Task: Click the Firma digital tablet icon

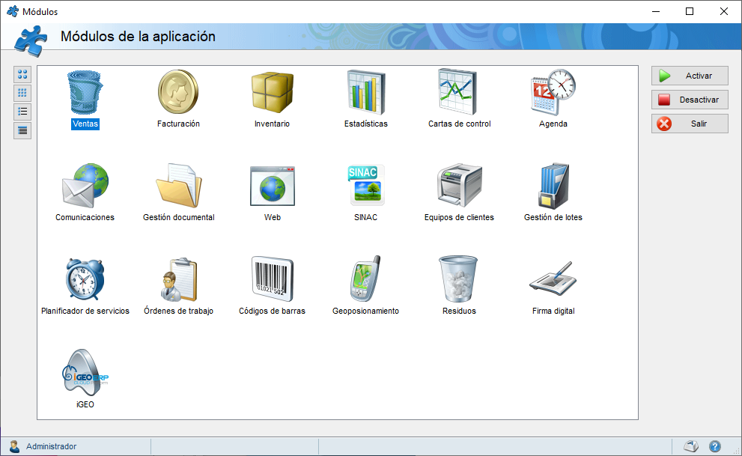Action: coord(553,279)
